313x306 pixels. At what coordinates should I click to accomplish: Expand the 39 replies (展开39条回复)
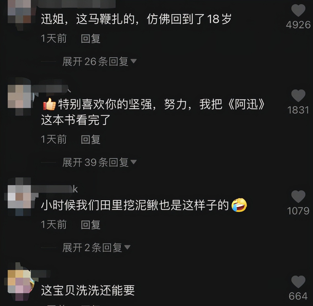coord(99,162)
